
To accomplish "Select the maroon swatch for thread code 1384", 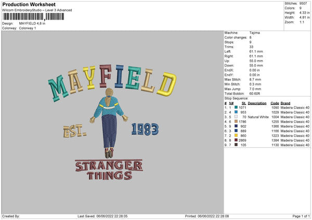I will pyautogui.click(x=236, y=140).
